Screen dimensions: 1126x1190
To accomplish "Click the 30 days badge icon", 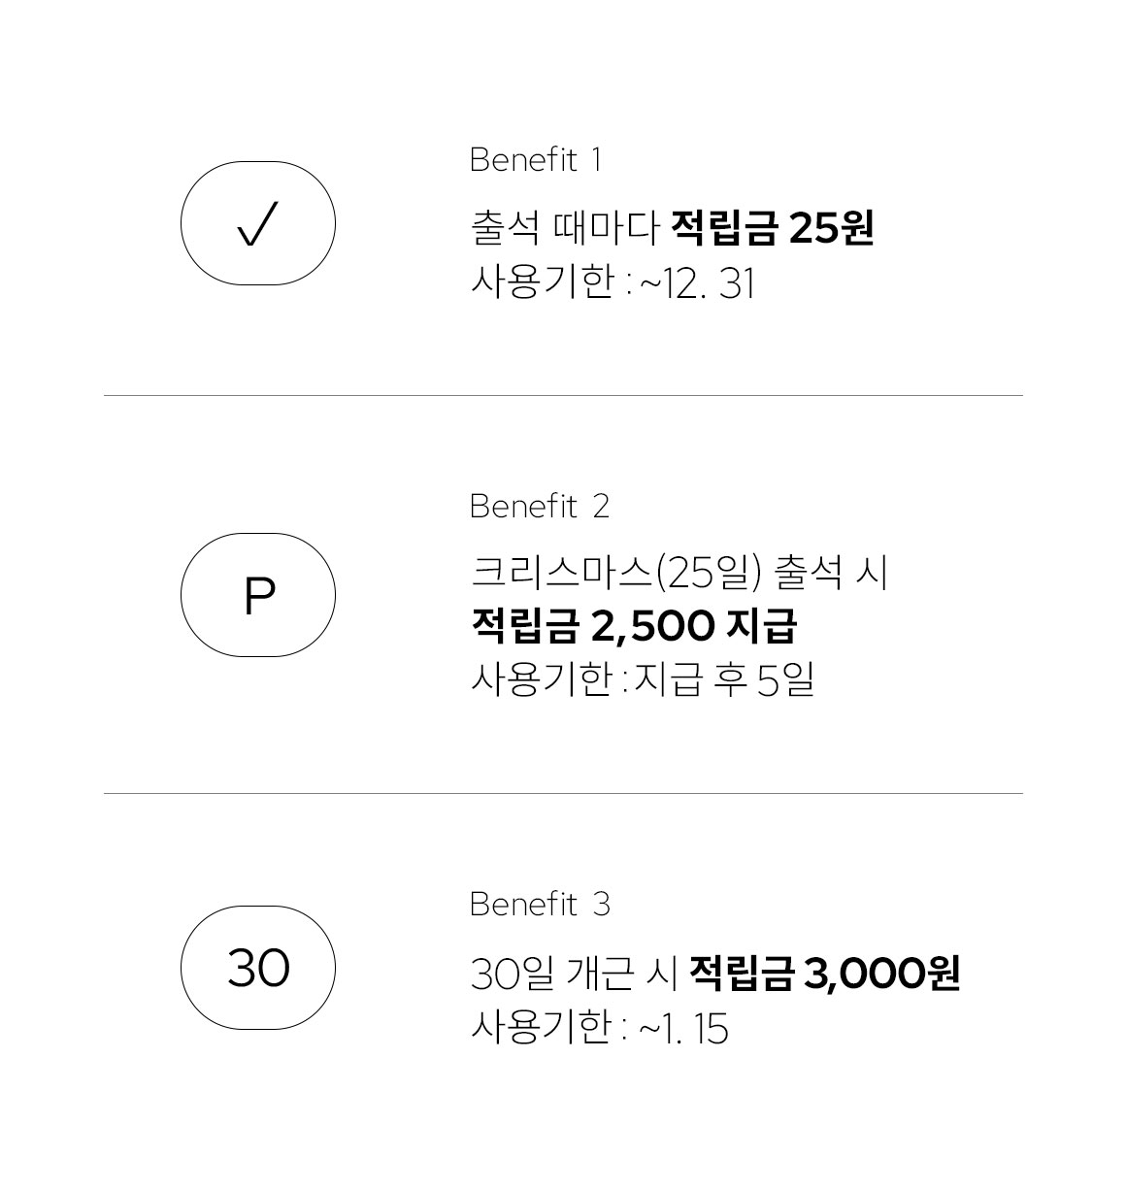I will 258,968.
